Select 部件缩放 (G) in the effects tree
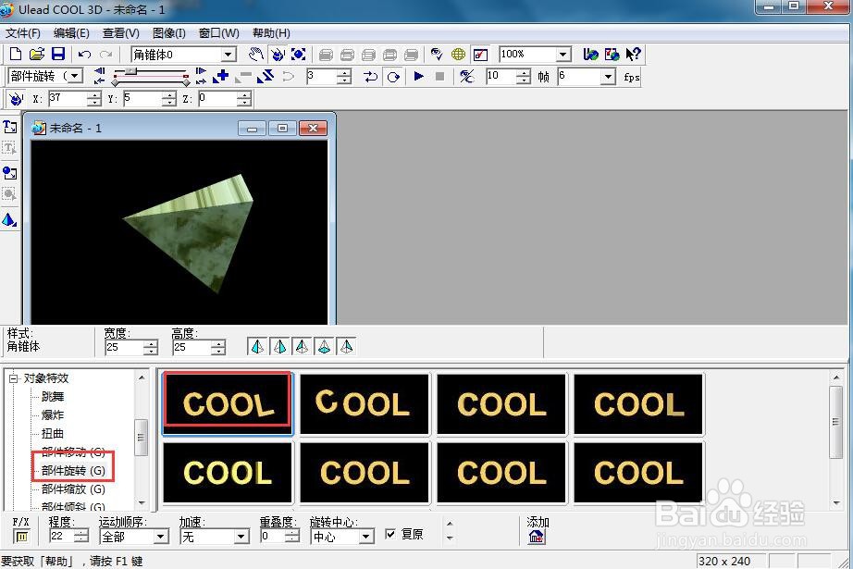853x569 pixels. coord(73,489)
